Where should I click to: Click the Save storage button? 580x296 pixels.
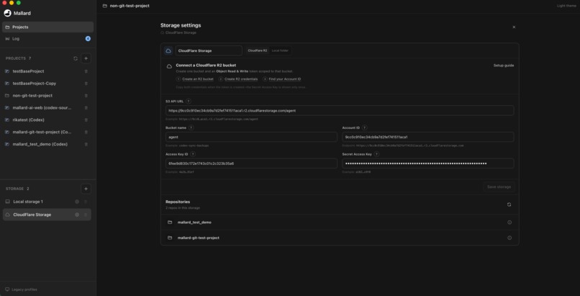pos(499,187)
